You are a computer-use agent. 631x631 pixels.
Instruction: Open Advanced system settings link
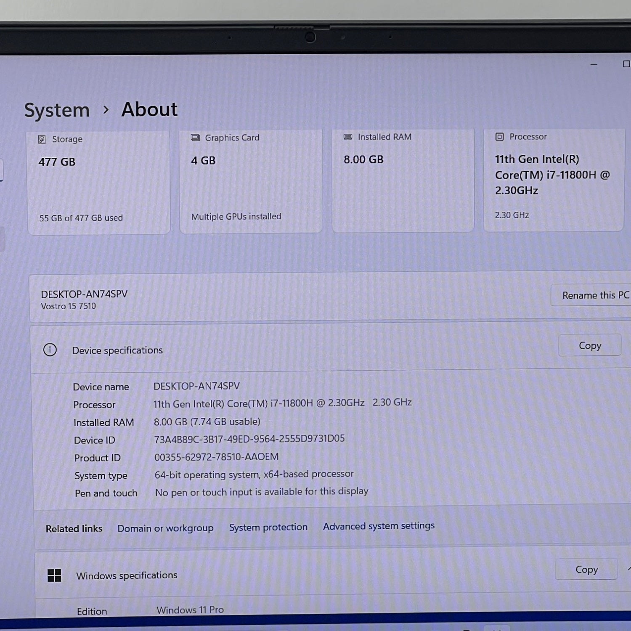tap(379, 526)
